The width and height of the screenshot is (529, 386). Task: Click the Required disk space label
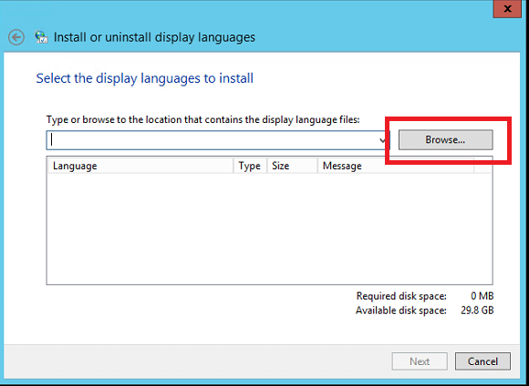click(x=401, y=296)
